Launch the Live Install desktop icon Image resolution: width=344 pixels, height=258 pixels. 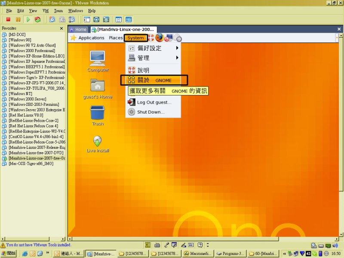pyautogui.click(x=98, y=144)
